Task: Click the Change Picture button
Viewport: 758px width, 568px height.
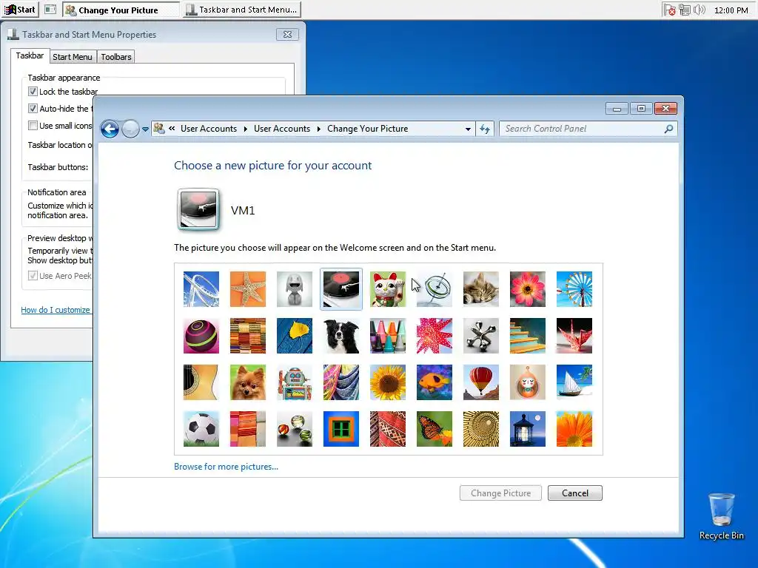Action: click(x=500, y=493)
